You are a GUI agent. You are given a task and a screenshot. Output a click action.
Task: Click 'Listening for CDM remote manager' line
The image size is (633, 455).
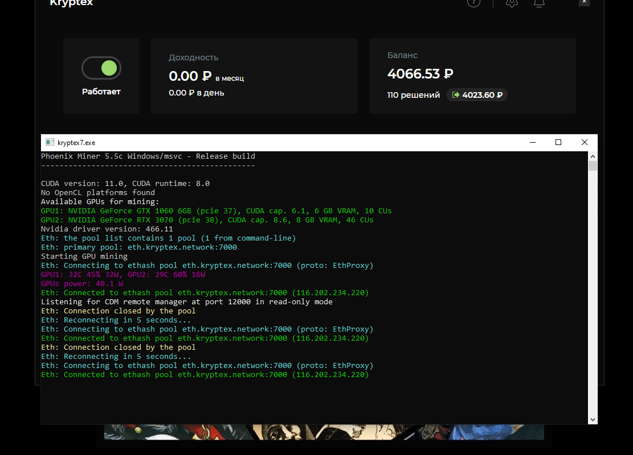tap(187, 302)
